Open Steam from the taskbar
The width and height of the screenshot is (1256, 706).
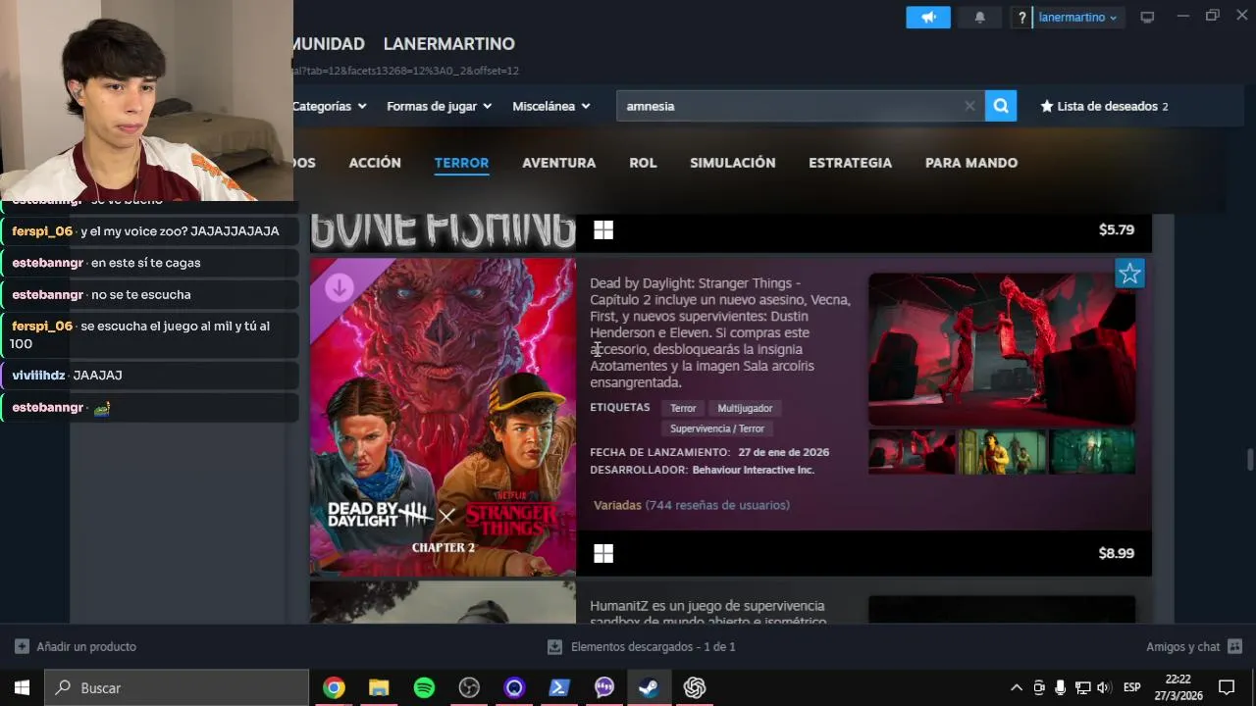click(649, 687)
